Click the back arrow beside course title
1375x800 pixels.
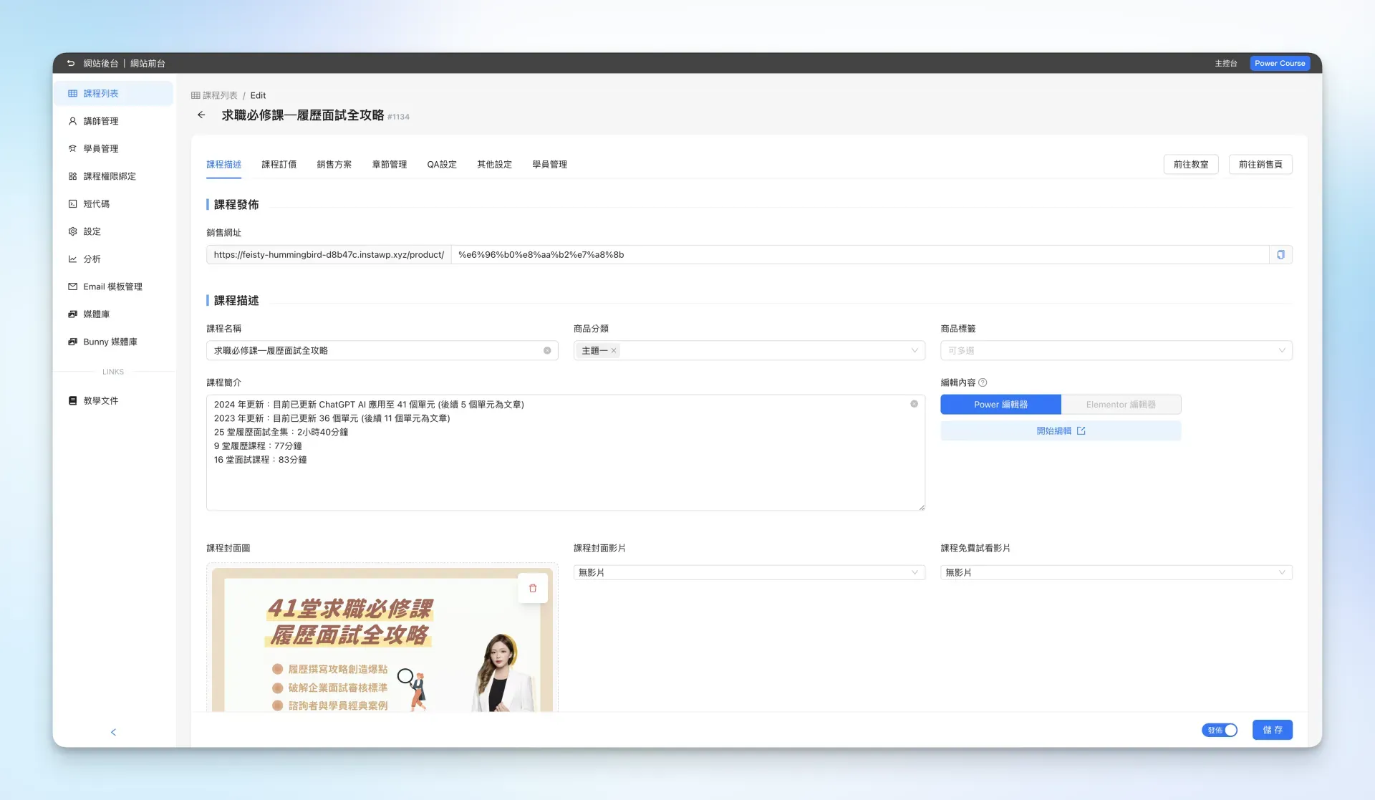pyautogui.click(x=201, y=115)
